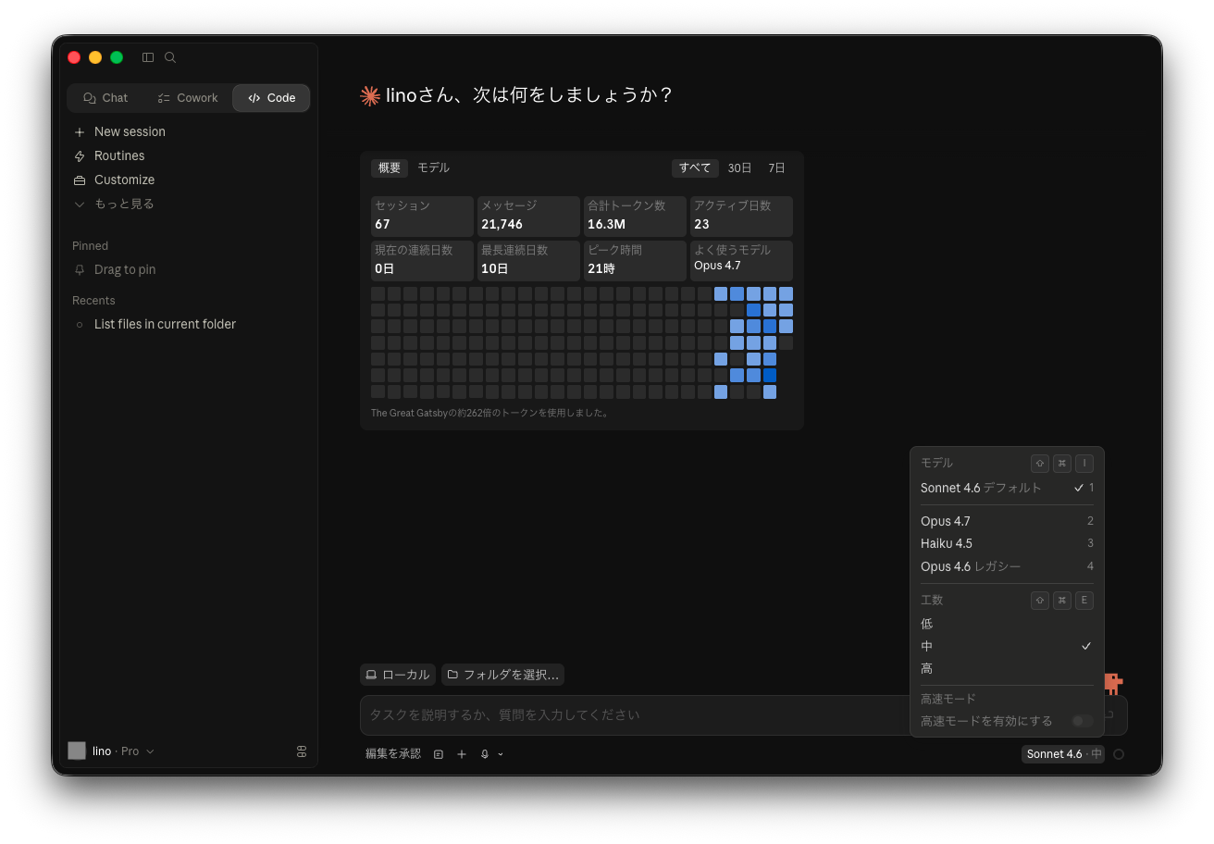Choose Sonnet 4.6 デフォルト in model menu
Screen dimensions: 1214x844
[x=1007, y=488]
